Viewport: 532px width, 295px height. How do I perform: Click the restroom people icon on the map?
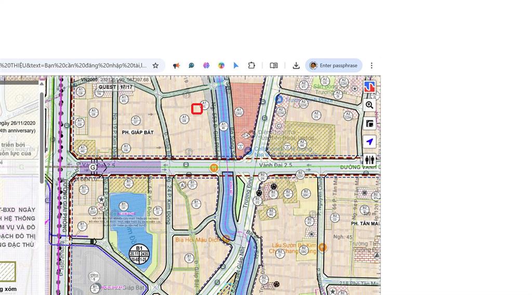(x=369, y=160)
